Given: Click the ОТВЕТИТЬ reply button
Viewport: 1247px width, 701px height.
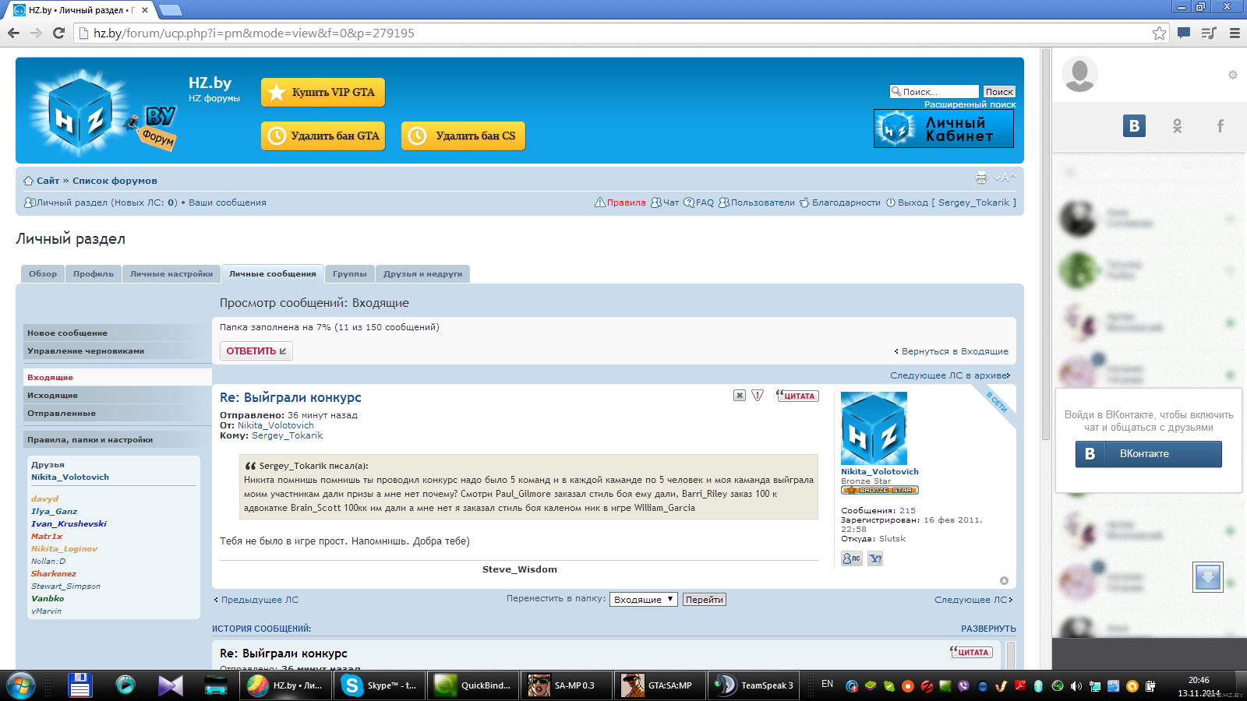Looking at the screenshot, I should [x=256, y=351].
